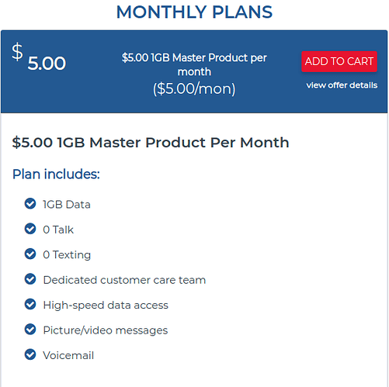Select the ($5.00/mon) price text
The width and height of the screenshot is (389, 387).
pos(194,89)
